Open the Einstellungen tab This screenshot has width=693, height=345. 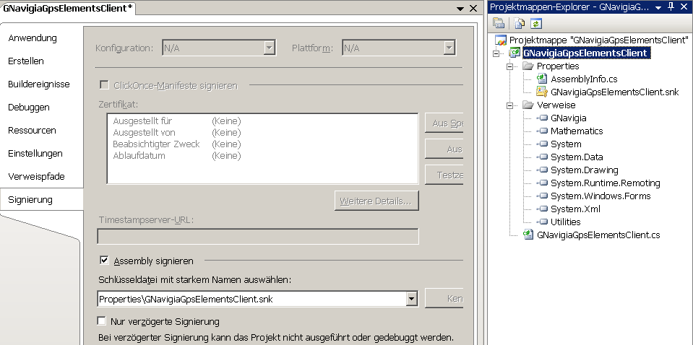pos(35,154)
